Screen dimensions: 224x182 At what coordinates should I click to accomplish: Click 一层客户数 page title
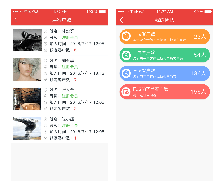[x=59, y=20]
